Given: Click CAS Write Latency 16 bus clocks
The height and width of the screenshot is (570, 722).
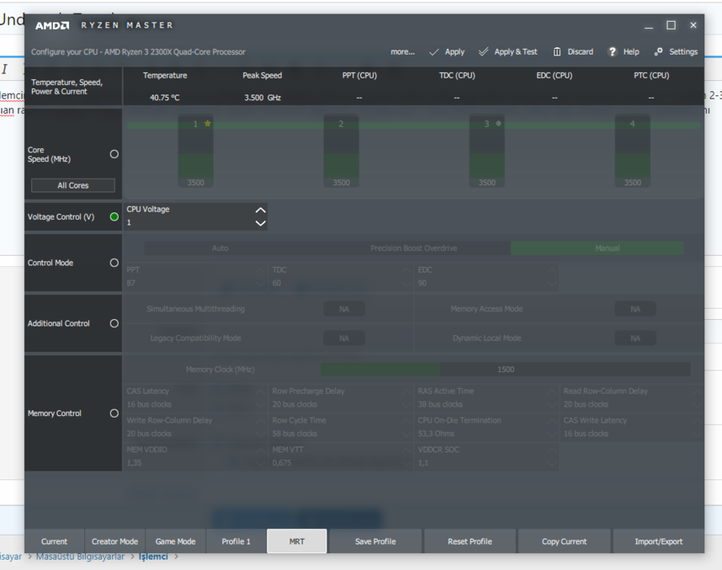Looking at the screenshot, I should (632, 427).
